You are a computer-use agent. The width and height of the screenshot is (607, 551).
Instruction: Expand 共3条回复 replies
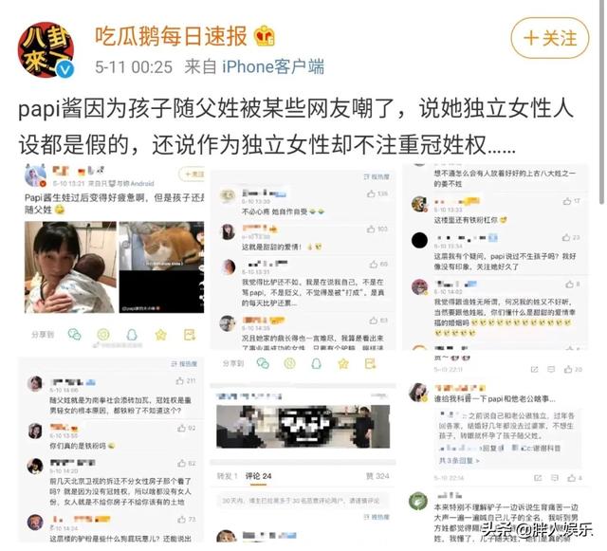pos(459,461)
